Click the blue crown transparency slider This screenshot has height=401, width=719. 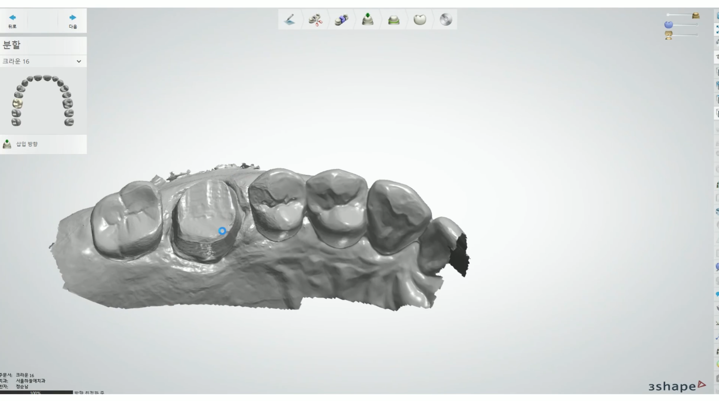(x=686, y=25)
